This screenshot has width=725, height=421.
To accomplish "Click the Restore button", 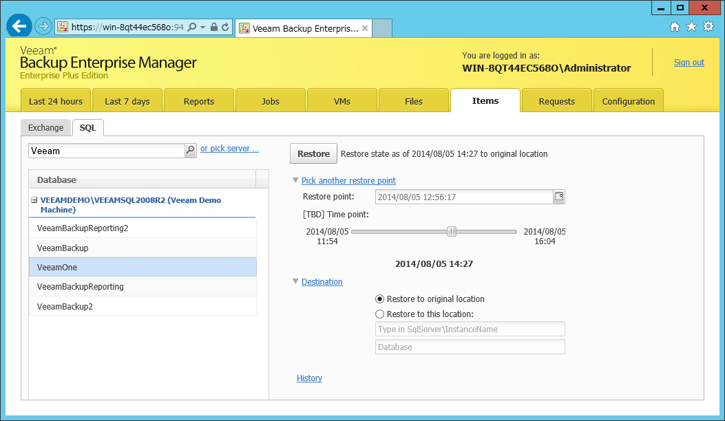I will [x=313, y=154].
